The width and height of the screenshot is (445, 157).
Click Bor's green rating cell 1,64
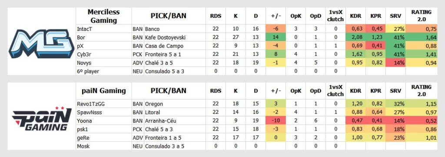(421, 37)
